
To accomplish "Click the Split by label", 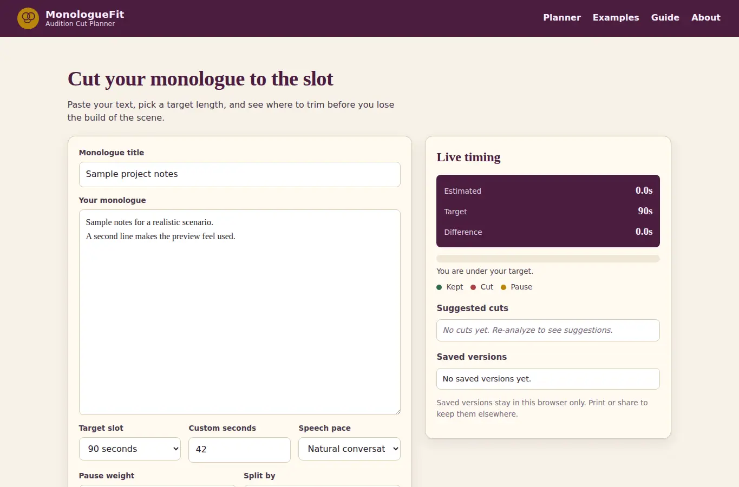I will [259, 476].
